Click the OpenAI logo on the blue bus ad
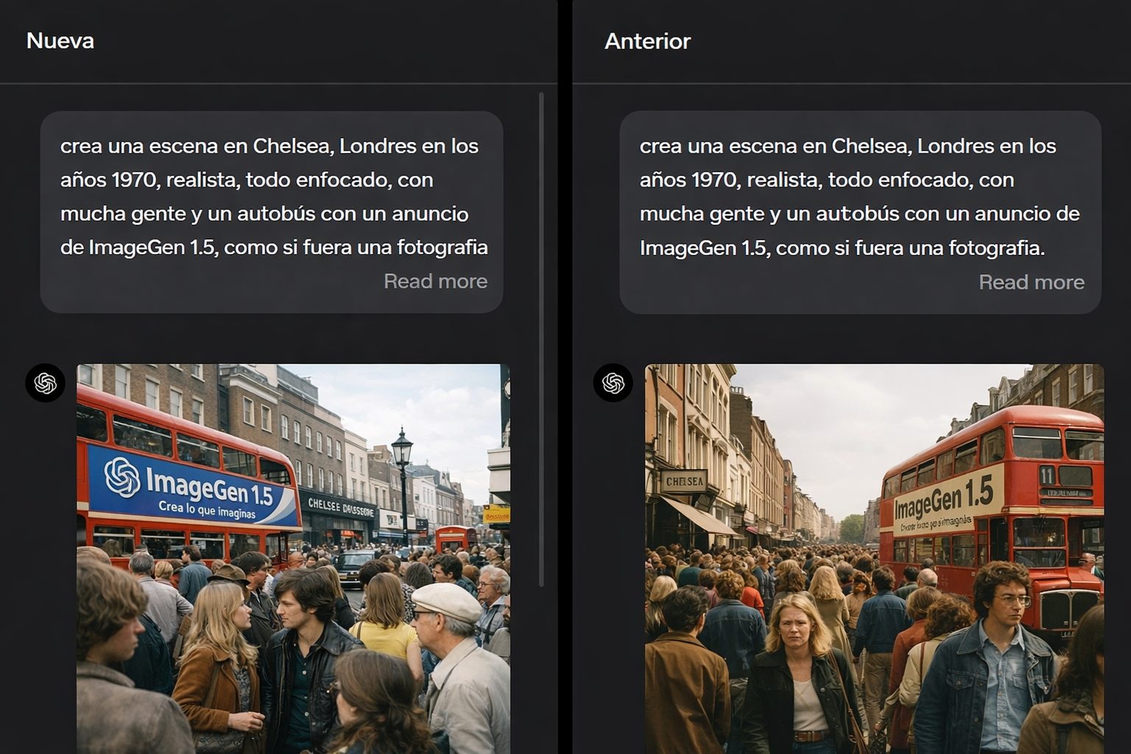The height and width of the screenshot is (754, 1131). pyautogui.click(x=122, y=476)
